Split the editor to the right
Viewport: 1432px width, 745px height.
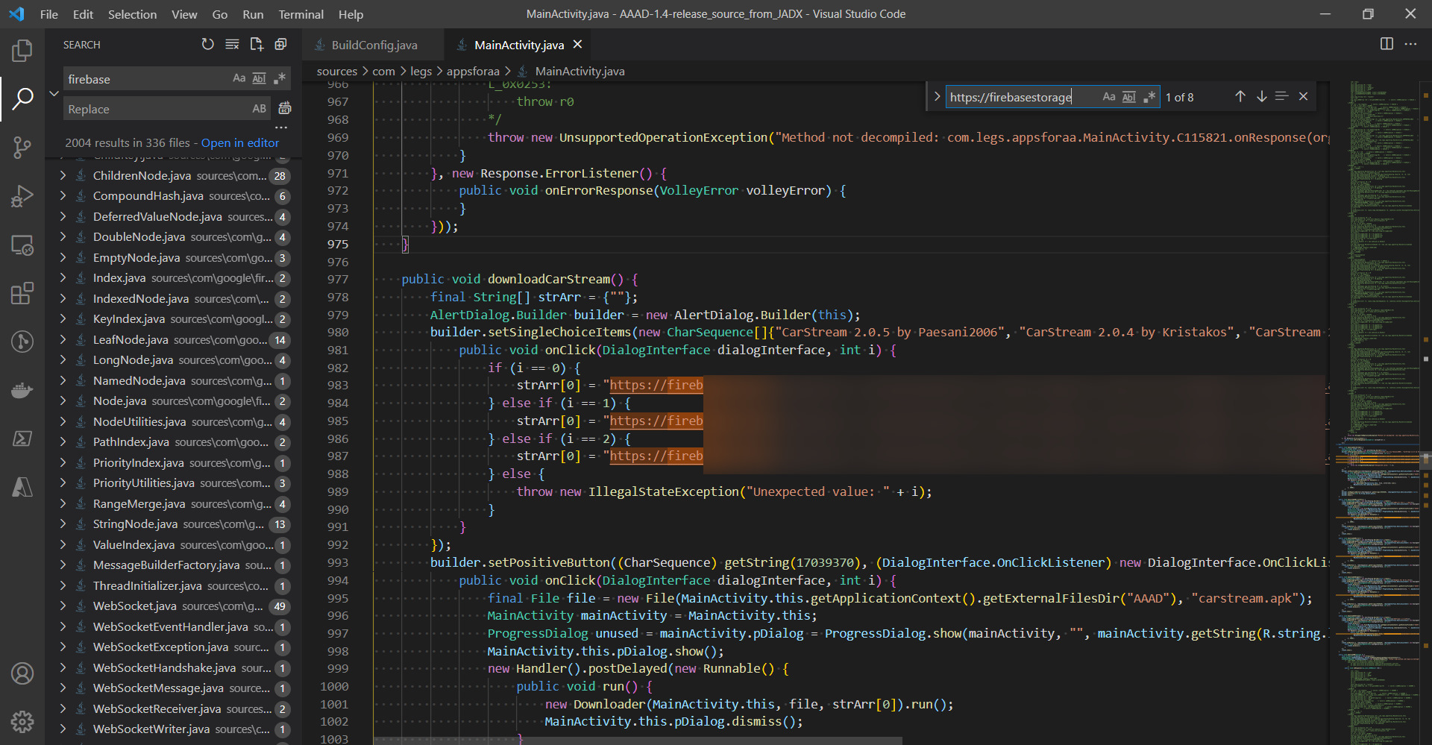coord(1387,44)
